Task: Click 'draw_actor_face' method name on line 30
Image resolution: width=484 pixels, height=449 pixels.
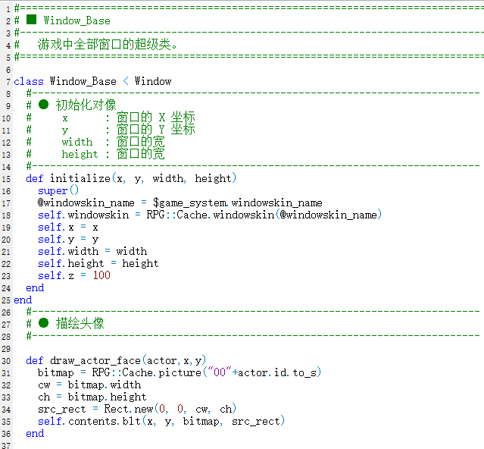Action: tap(95, 360)
